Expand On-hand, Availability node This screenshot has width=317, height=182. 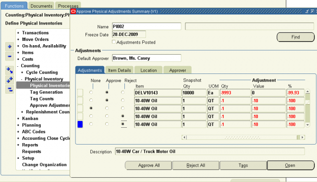tap(18, 46)
